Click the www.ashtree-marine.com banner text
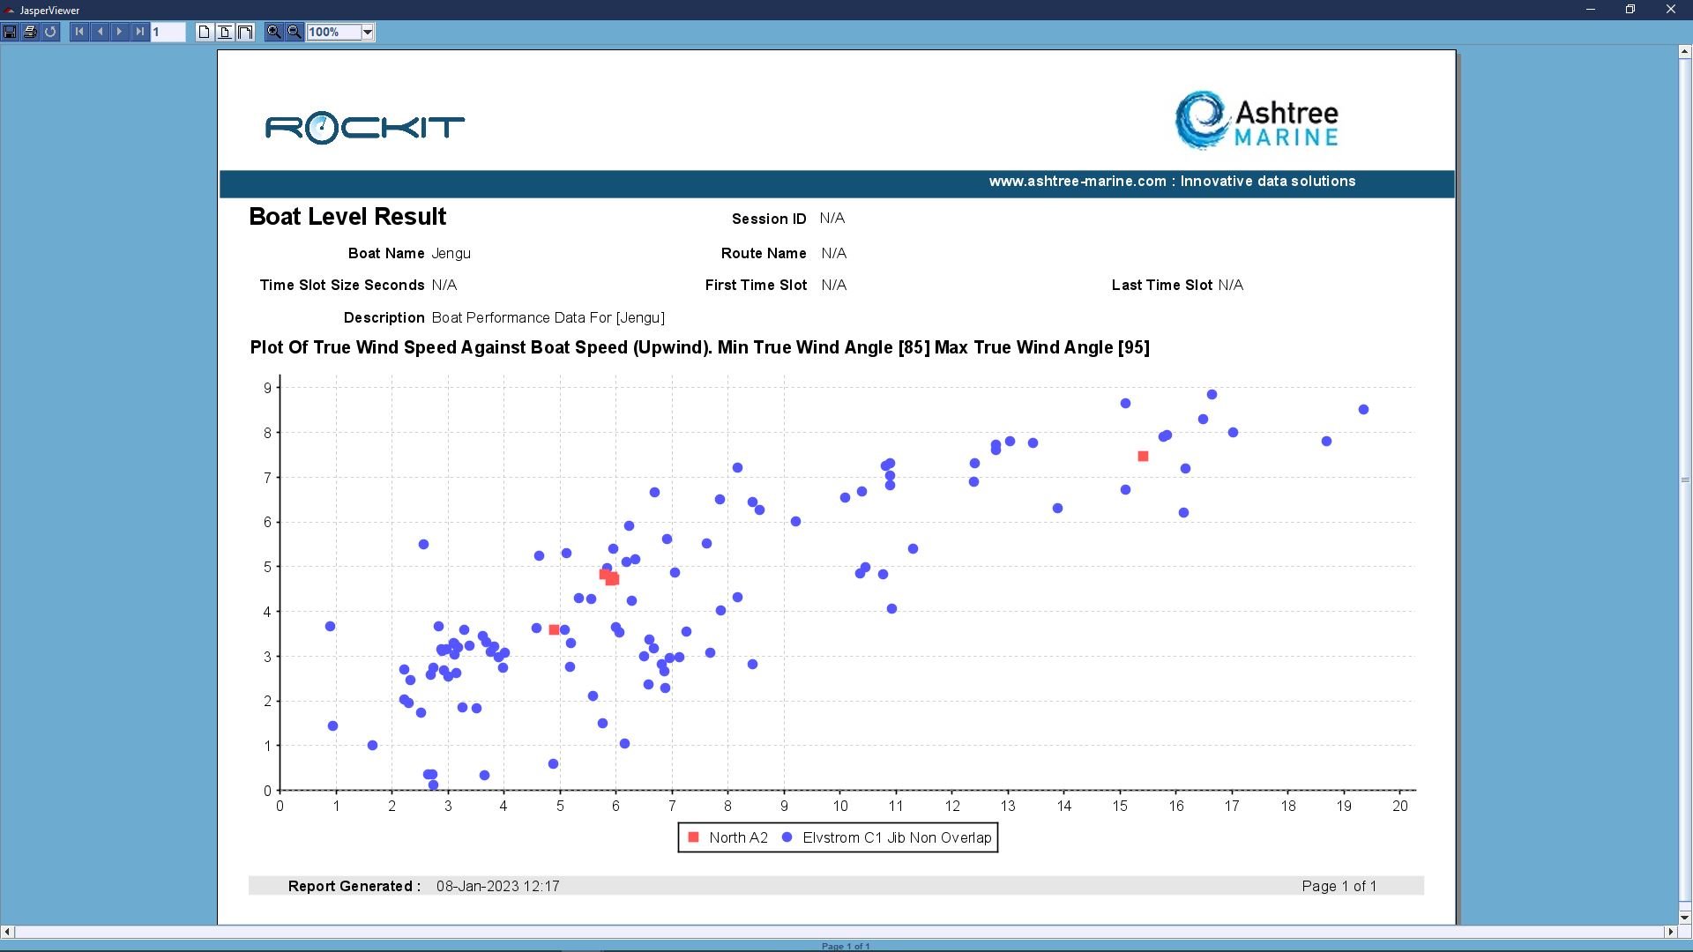The image size is (1693, 952). [1171, 182]
